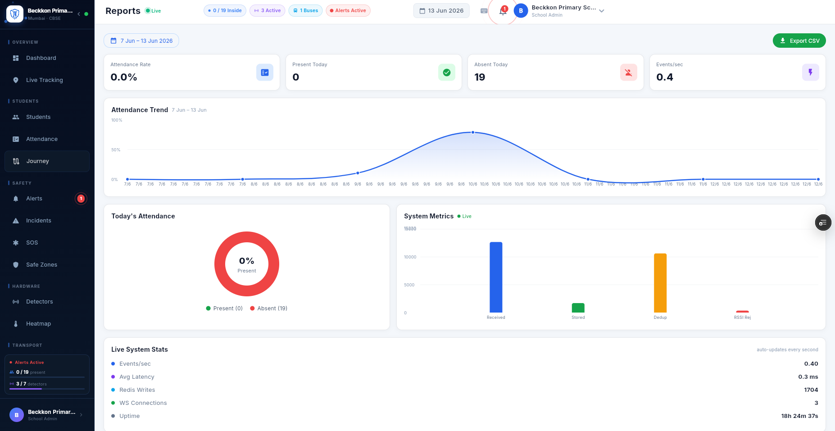
Task: Toggle the Present (0) legend item
Action: click(x=224, y=309)
